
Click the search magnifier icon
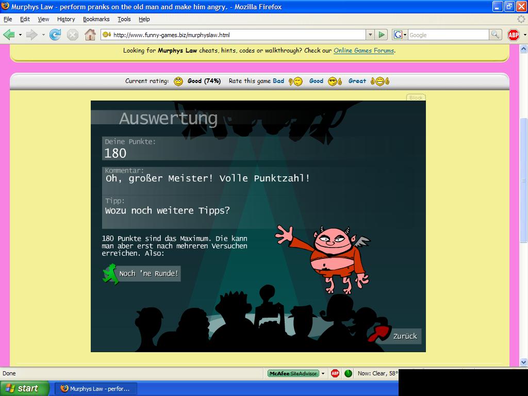point(495,35)
